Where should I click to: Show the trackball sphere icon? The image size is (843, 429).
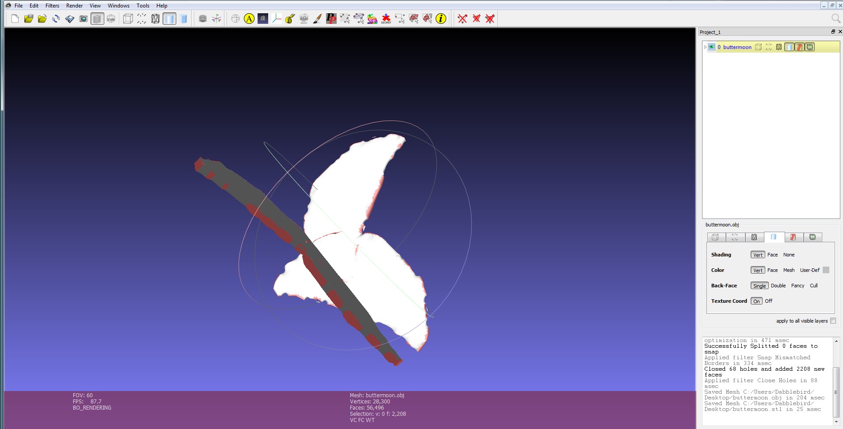235,19
